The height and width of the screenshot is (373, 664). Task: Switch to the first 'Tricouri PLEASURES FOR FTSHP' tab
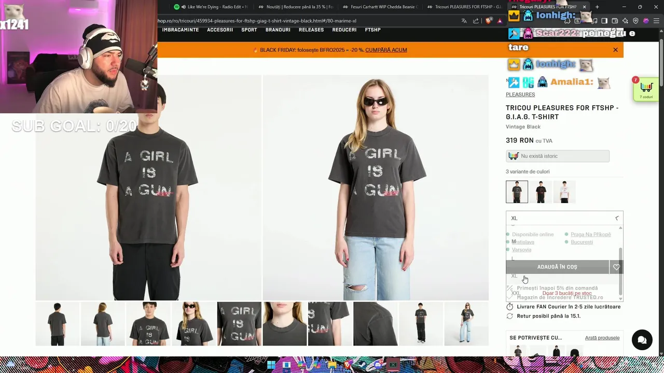tap(465, 7)
